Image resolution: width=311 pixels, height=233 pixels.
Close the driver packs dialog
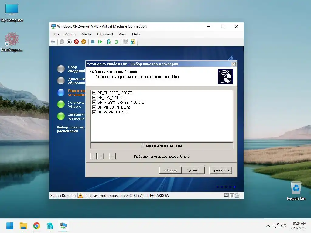coord(234,64)
